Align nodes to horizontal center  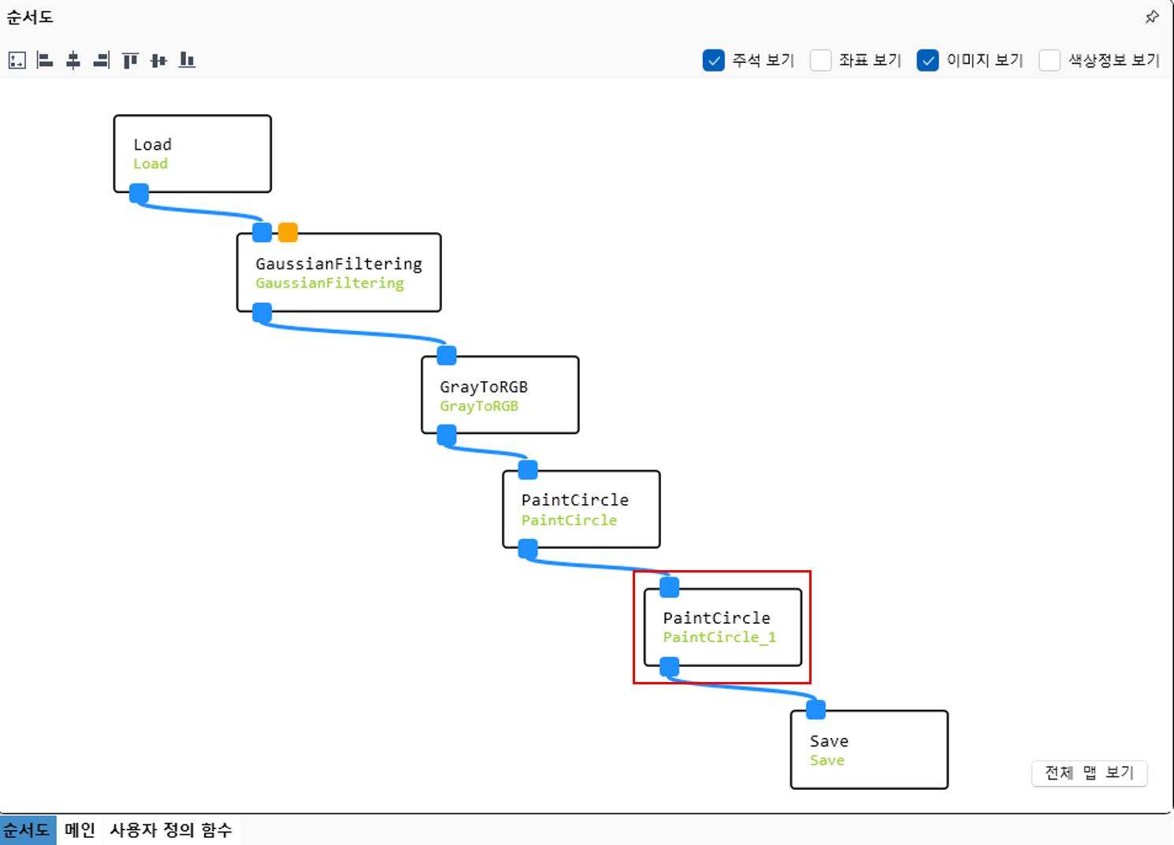pos(73,61)
